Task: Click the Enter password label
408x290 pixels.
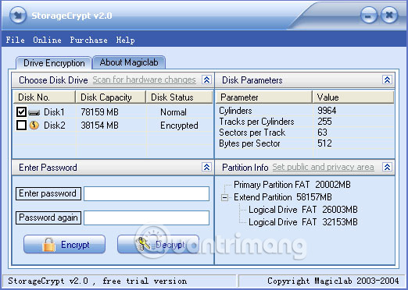Action: click(x=48, y=193)
